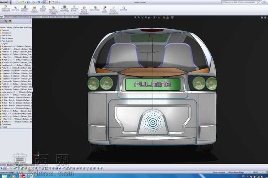Screen dimensions: 268x178
Task: Create a Vue éclatée
Action: [105, 10]
